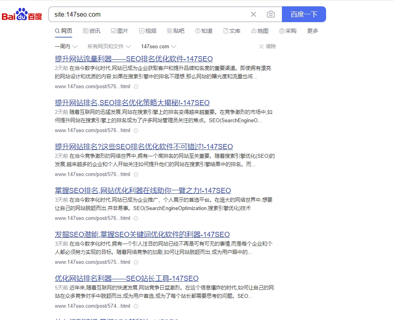Select the 网页 tab
The width and height of the screenshot is (394, 320).
(x=64, y=31)
